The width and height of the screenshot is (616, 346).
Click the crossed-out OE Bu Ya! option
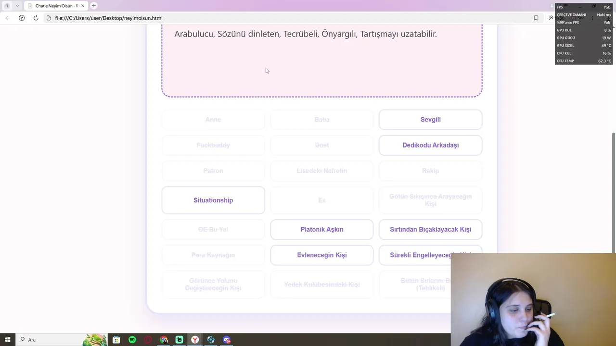point(213,229)
